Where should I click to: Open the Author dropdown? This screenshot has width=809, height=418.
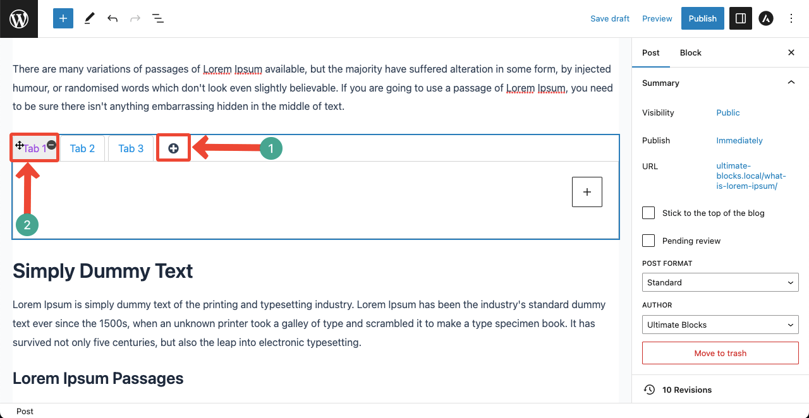721,325
